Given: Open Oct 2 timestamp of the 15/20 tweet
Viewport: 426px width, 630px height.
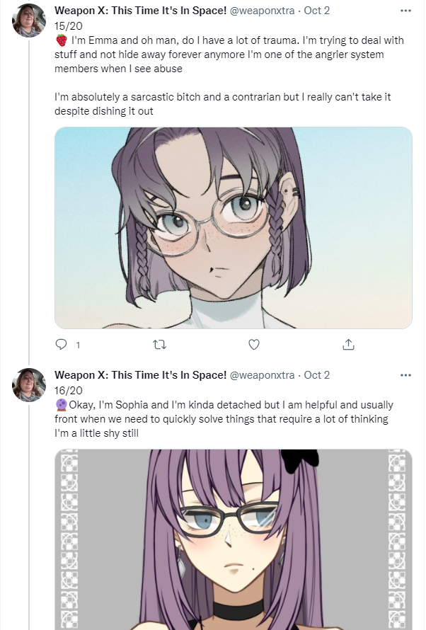Looking at the screenshot, I should (317, 11).
